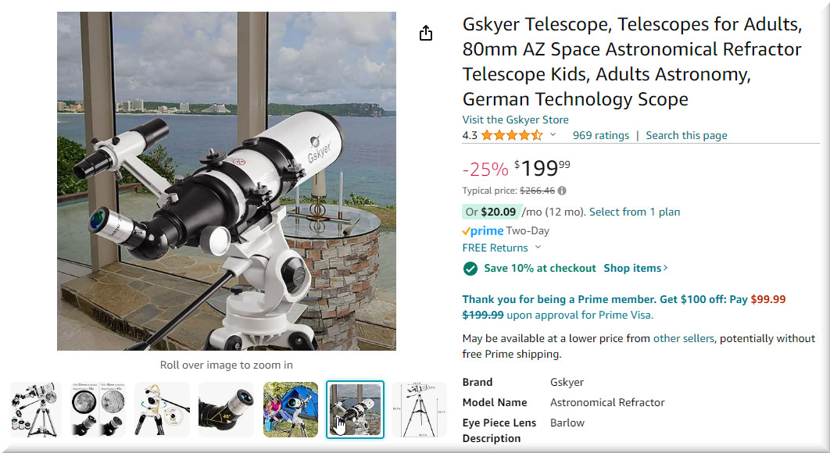Viewport: 830px width, 453px height.
Task: Open the other sellers link
Action: [683, 338]
